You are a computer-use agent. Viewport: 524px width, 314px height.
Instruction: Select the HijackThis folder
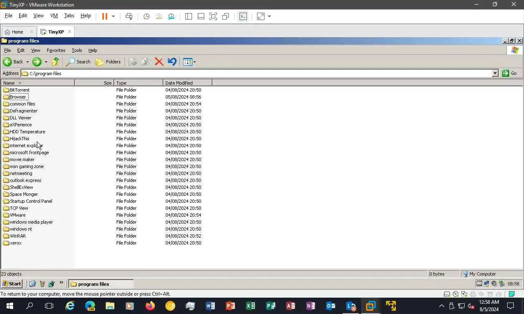point(16,139)
